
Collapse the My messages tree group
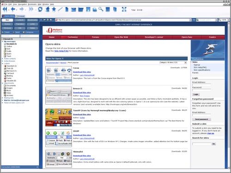click(x=2, y=42)
